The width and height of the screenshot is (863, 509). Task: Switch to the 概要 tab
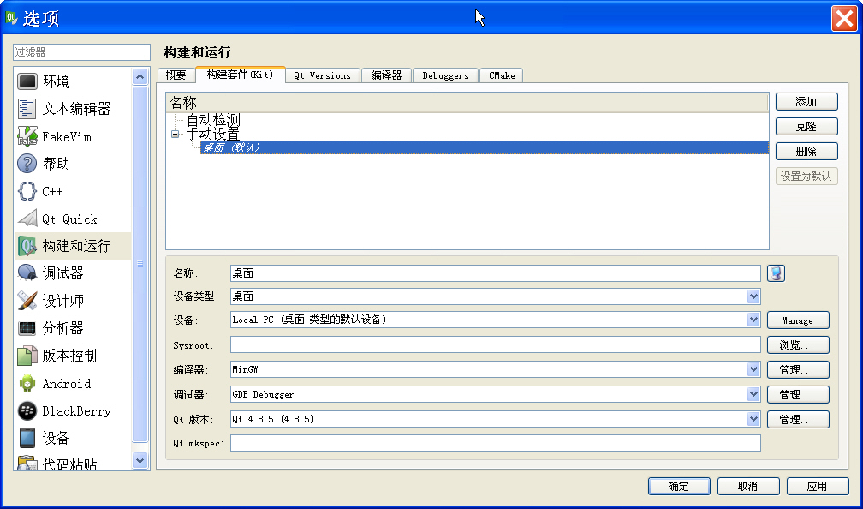(x=176, y=75)
